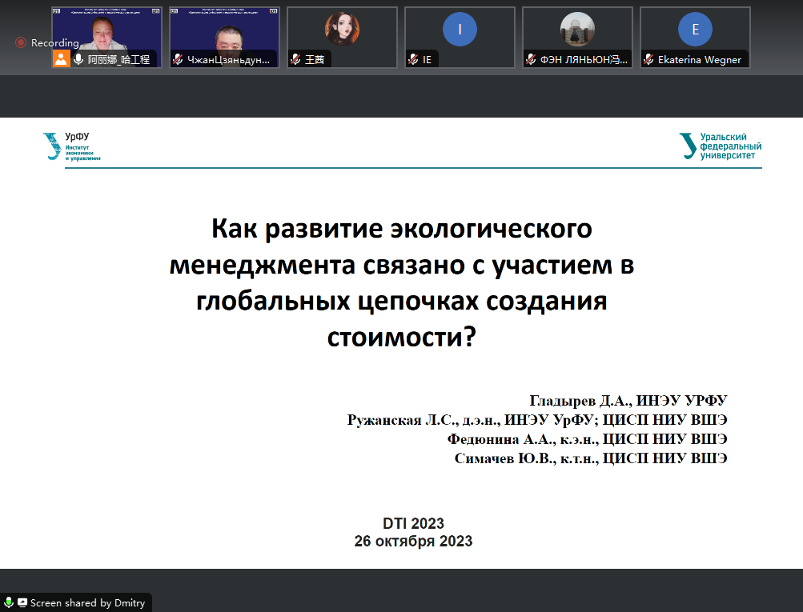Image resolution: width=803 pixels, height=612 pixels.
Task: Click the orange host badge on 阿丽娜's tile
Action: 61,59
